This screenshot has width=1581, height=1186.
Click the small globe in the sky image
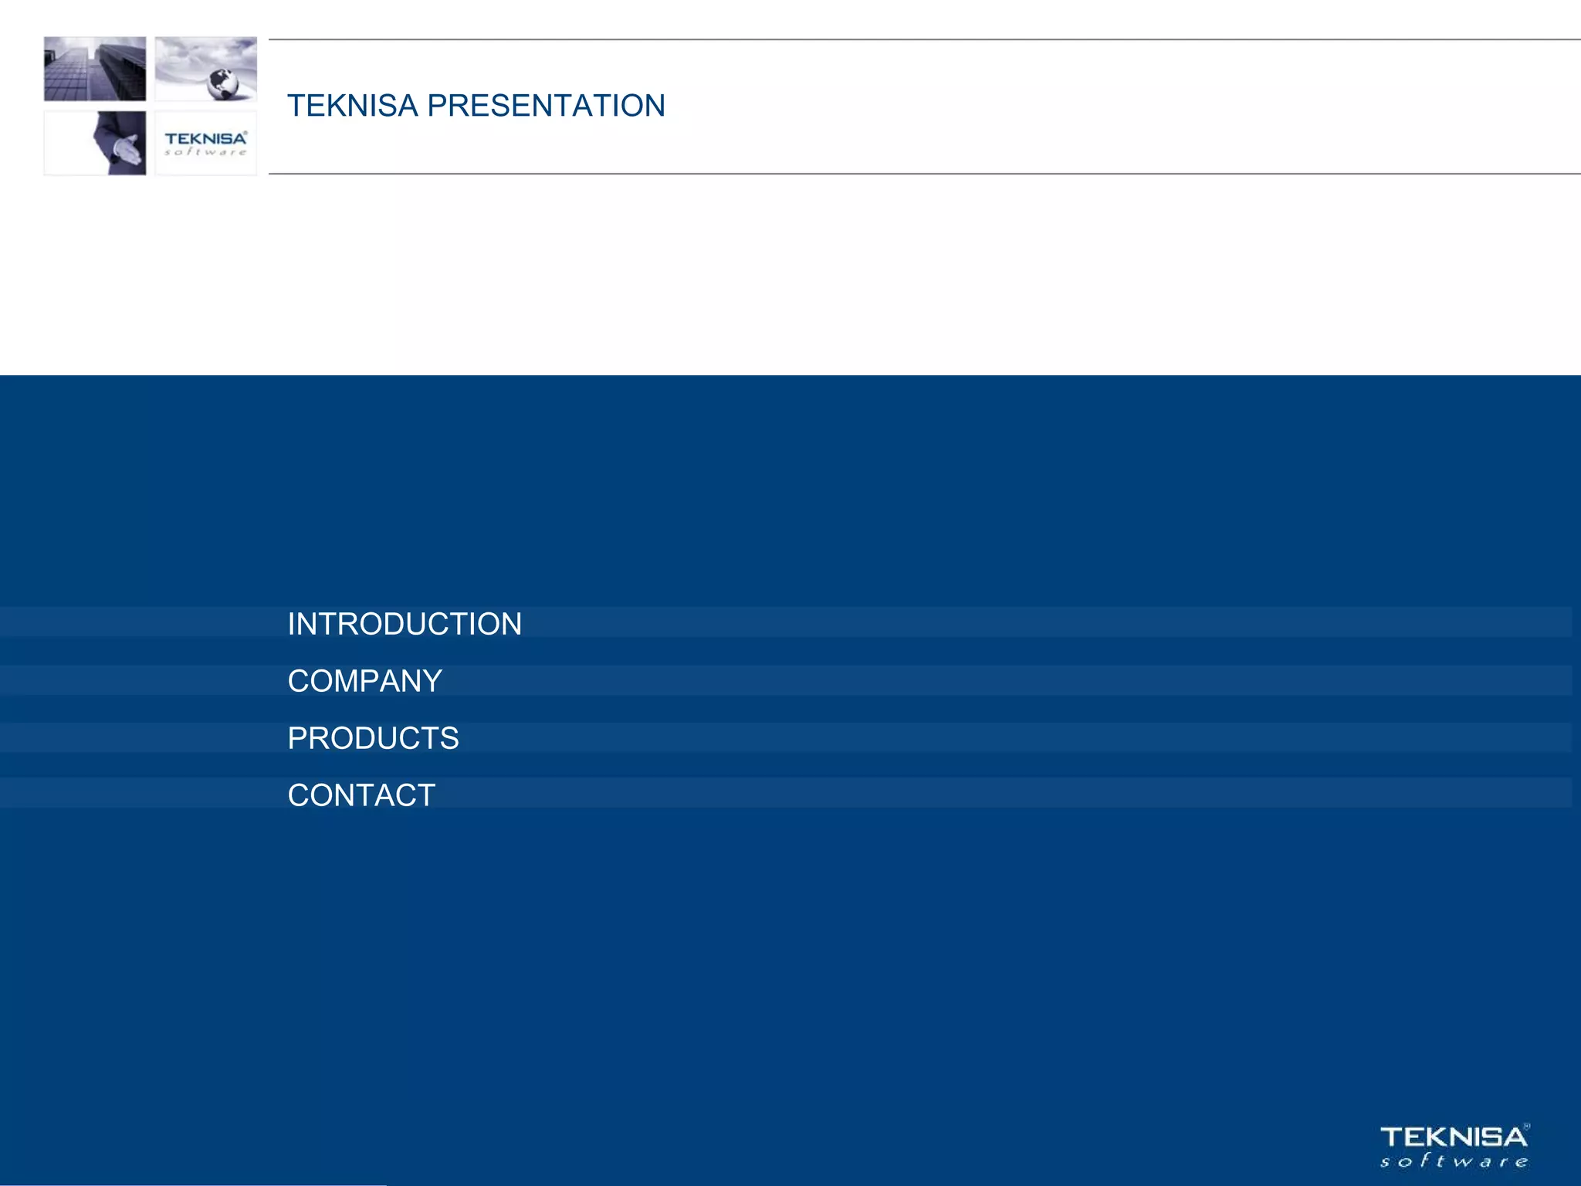pyautogui.click(x=222, y=83)
